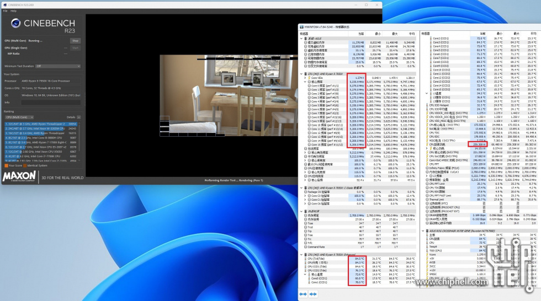The image size is (541, 301).
Task: Click the HWiNFO64 title bar icon
Action: (301, 26)
